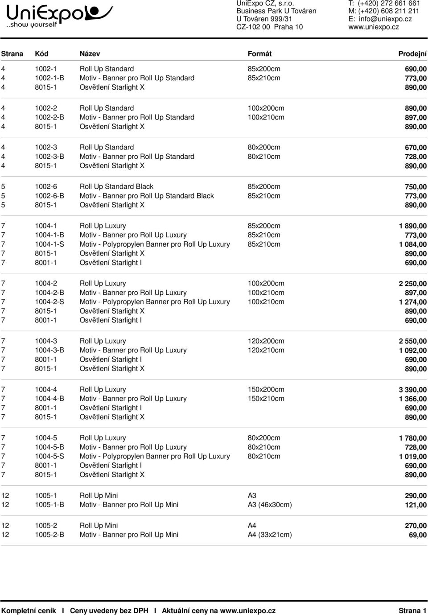Select the Název column header
The height and width of the screenshot is (615, 428).
tap(90, 54)
